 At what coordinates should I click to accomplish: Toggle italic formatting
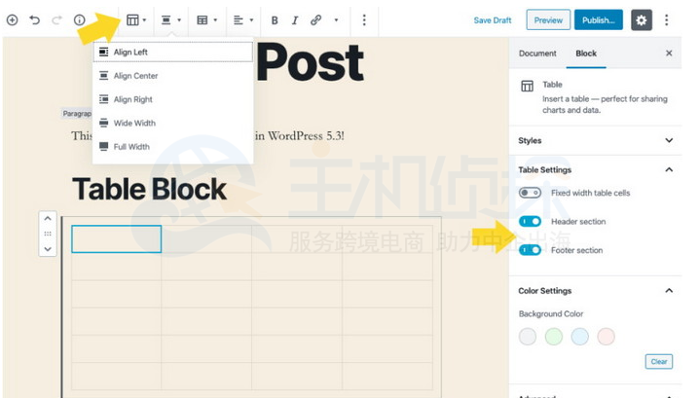295,20
